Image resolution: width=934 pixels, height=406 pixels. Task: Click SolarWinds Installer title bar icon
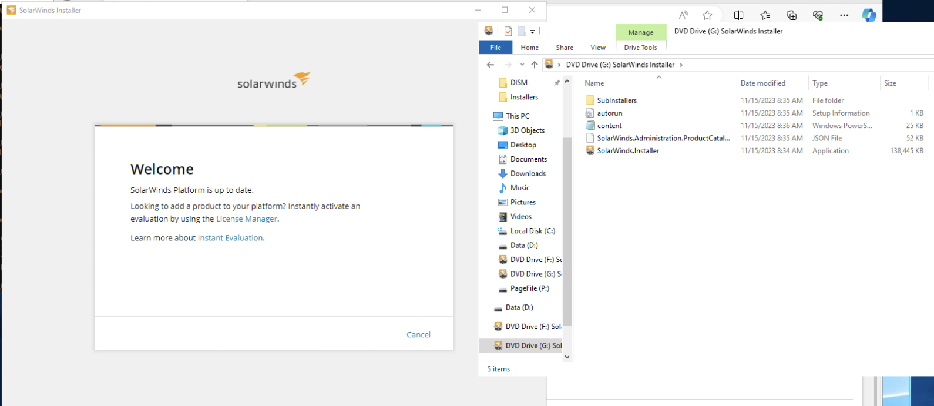11,10
